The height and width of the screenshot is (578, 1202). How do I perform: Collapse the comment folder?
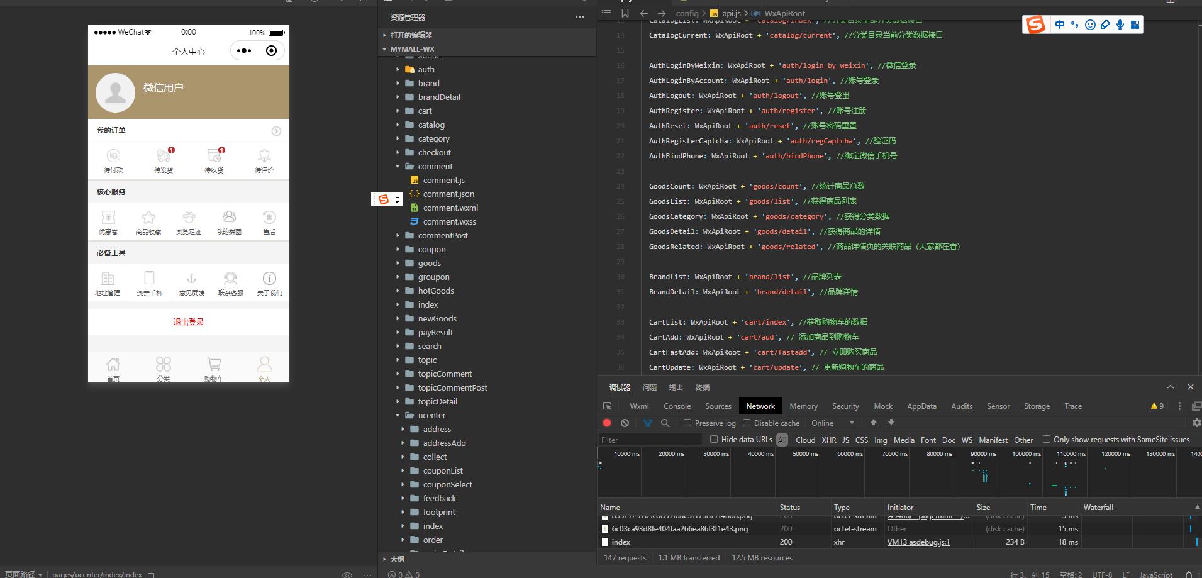[x=398, y=167]
